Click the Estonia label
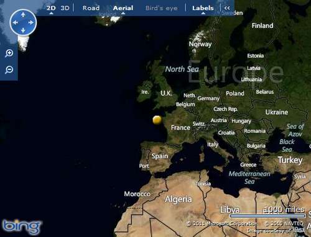 coord(256,56)
